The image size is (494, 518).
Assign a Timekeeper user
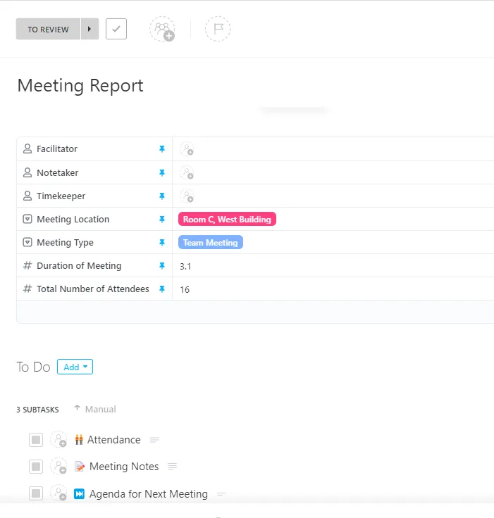click(187, 196)
